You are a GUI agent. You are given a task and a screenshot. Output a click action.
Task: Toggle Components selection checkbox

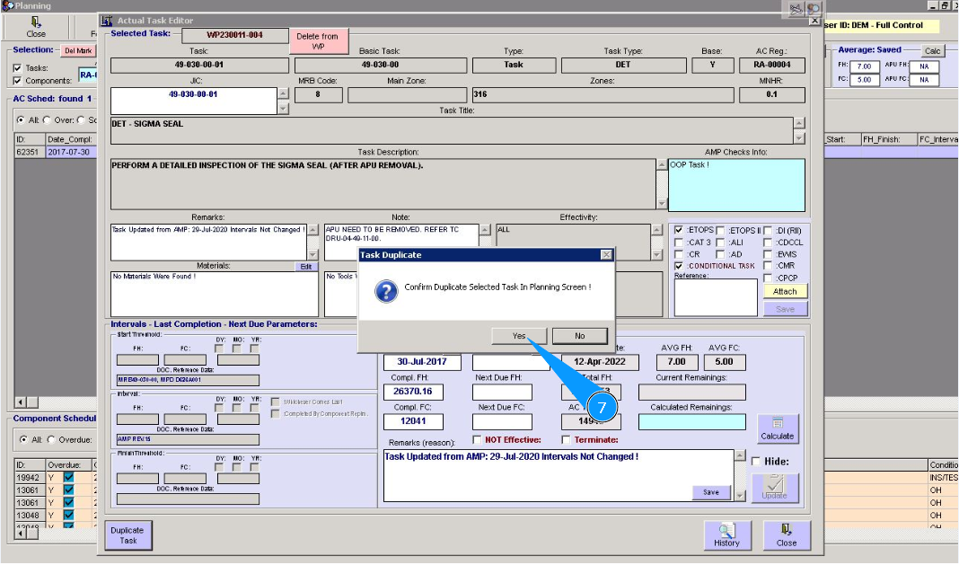[x=17, y=80]
